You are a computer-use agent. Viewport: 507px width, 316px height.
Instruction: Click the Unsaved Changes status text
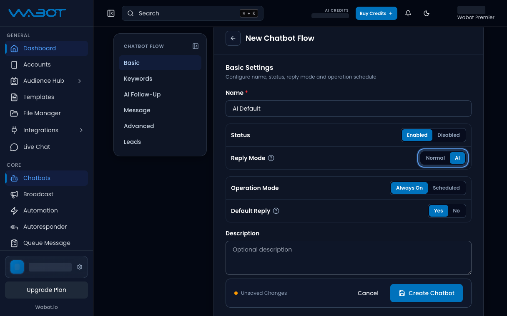click(264, 293)
